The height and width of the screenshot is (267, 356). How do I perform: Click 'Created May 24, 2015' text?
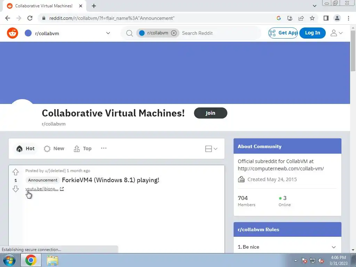(x=272, y=179)
